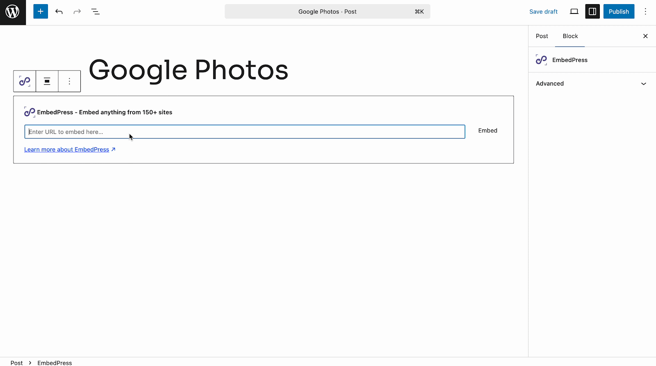Click the EmbedPress block type icon in toolbar
Viewport: 656px width, 366px height.
(25, 81)
